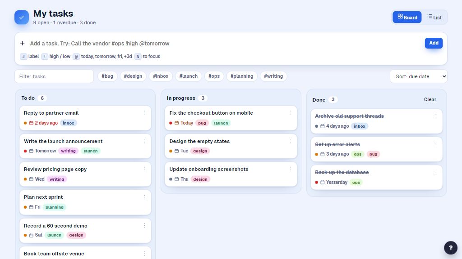
Task: Toggle the #design filter chip
Action: [x=133, y=76]
